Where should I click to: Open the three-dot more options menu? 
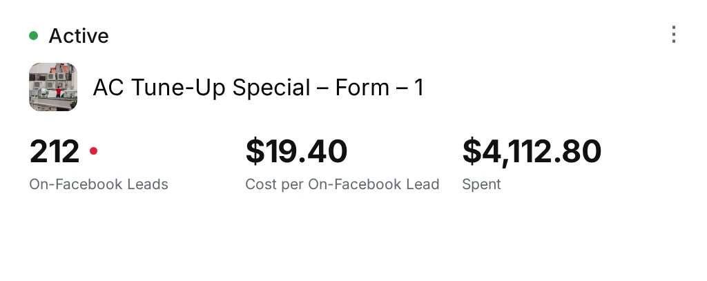[674, 35]
